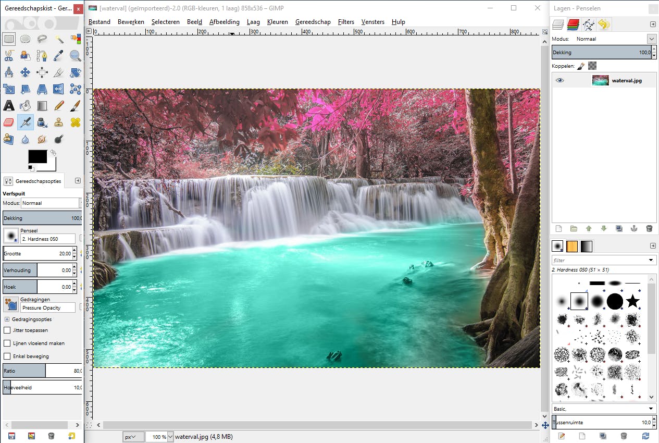Screen dimensions: 659x443
Task: Enable the Jitter toepassen checkbox
Action: (x=7, y=330)
